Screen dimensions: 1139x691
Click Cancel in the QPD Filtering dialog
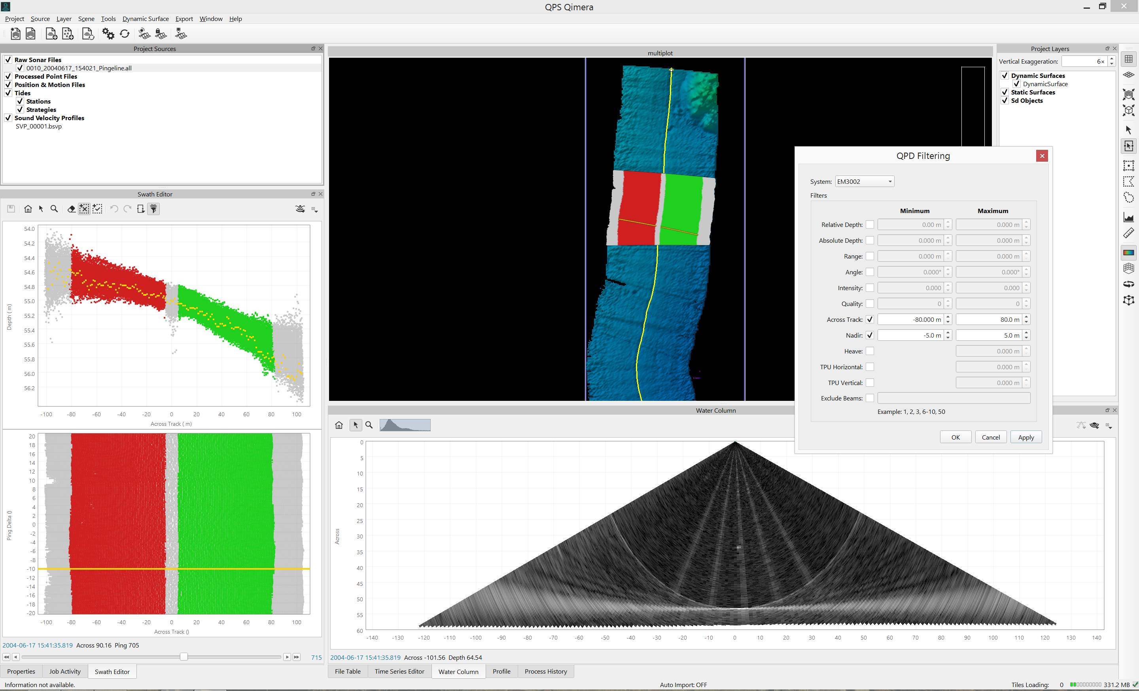[x=990, y=437]
